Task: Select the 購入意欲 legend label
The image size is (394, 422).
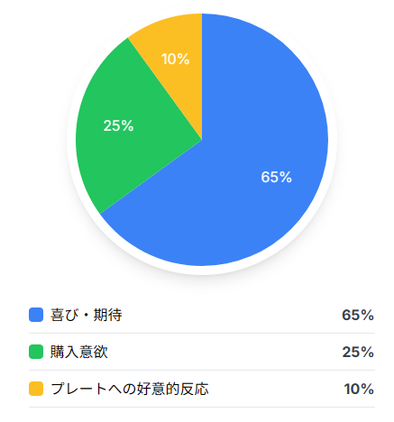Action: [79, 352]
